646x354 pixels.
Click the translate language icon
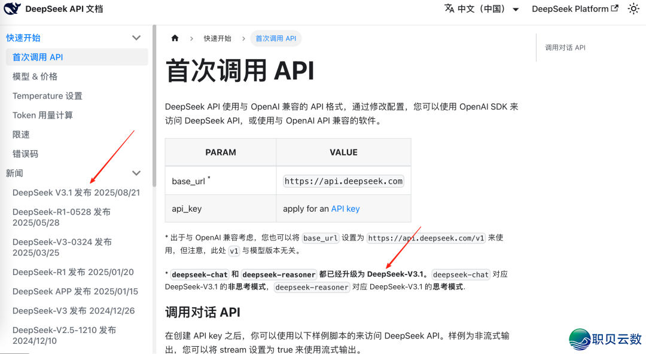[x=449, y=8]
